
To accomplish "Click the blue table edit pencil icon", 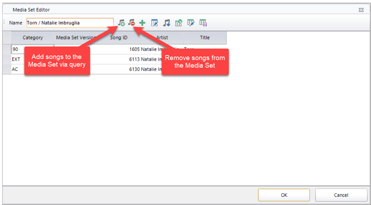I will pos(154,23).
